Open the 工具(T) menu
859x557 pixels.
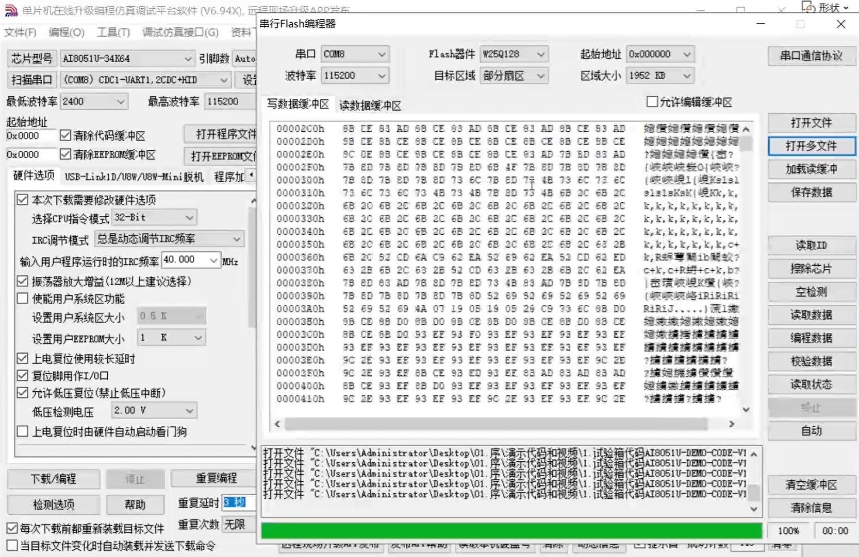[x=112, y=32]
